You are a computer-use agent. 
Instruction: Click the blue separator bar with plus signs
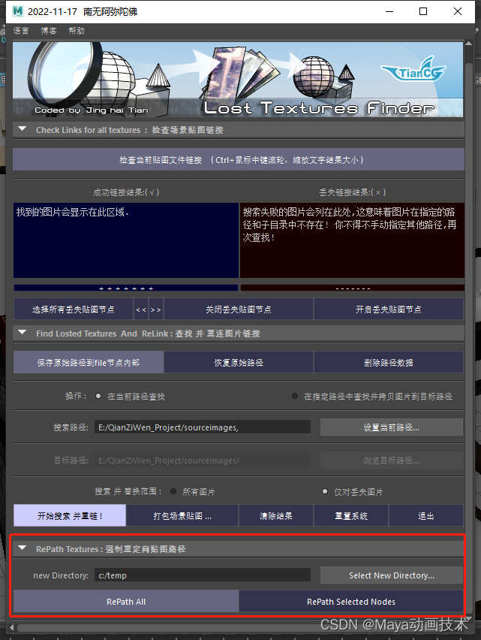126,288
